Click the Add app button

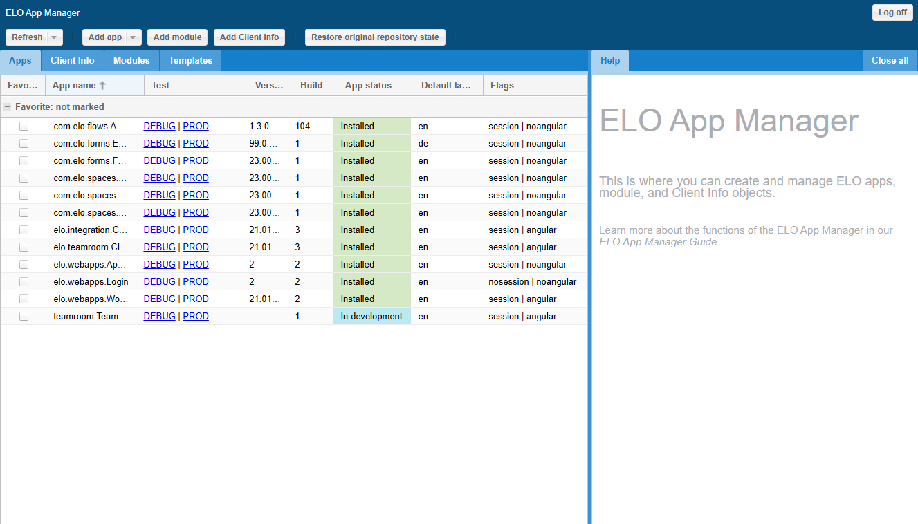point(105,37)
